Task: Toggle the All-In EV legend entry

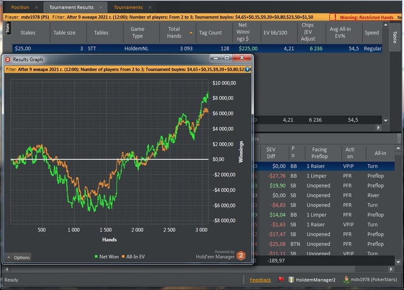Action: 133,257
